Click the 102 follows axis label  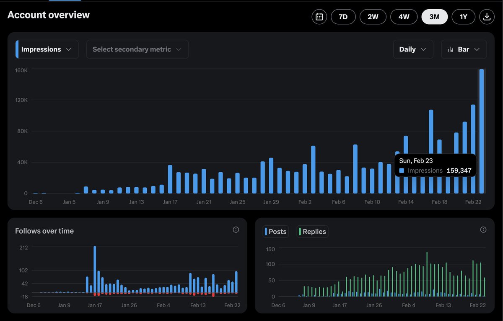(23, 270)
